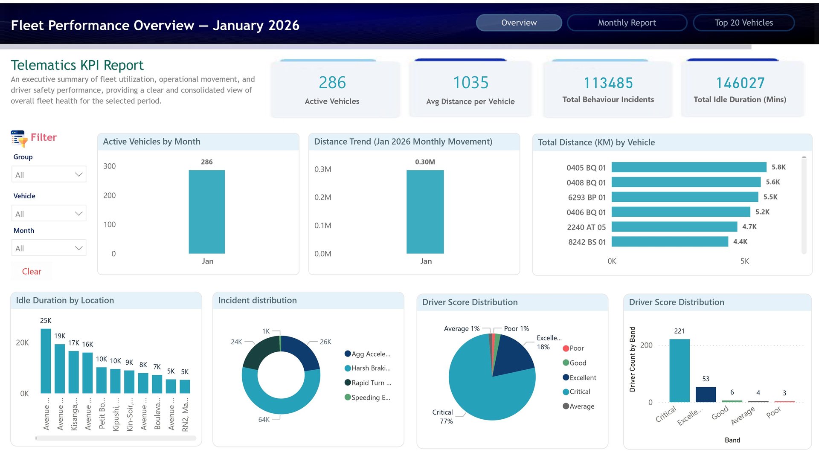Click the Filter funnel icon
Image resolution: width=819 pixels, height=467 pixels.
coord(19,139)
